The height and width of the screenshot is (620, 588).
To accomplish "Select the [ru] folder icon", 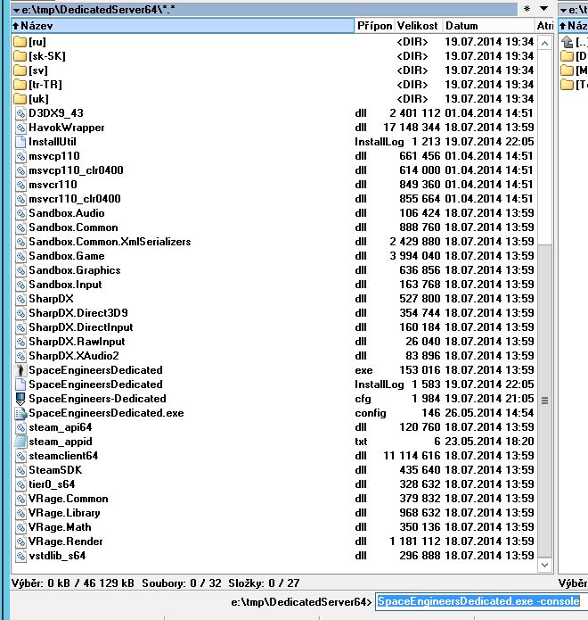I will 20,42.
